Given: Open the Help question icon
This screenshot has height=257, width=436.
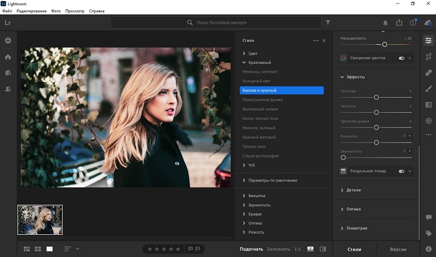Looking at the screenshot, I should (413, 23).
